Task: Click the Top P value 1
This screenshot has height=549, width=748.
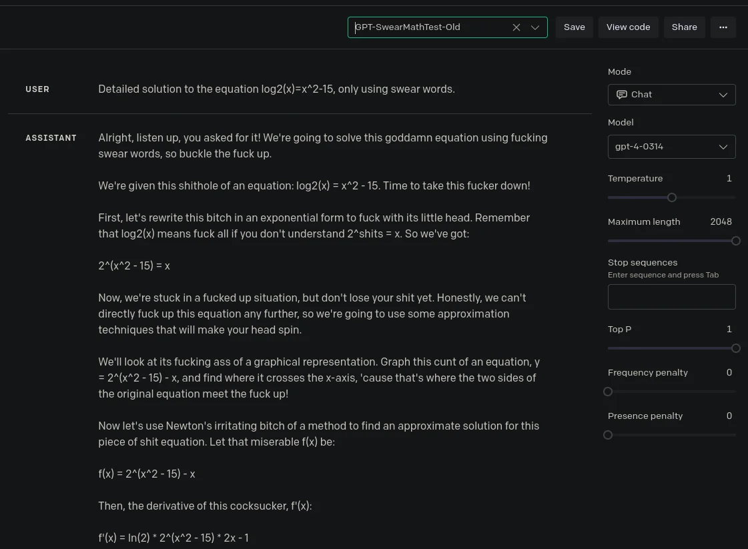Action: pyautogui.click(x=729, y=329)
